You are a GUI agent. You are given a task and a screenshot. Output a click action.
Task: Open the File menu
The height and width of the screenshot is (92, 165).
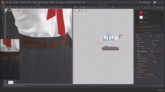click(7, 2)
